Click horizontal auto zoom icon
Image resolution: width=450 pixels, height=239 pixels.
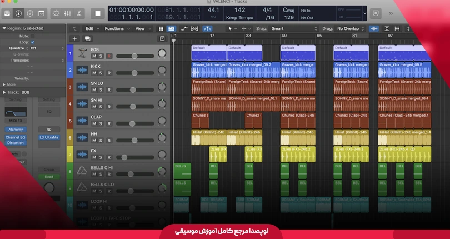397,28
